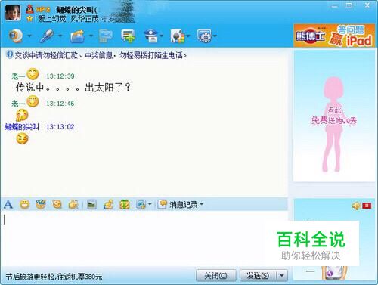Image resolution: width=378 pixels, height=285 pixels.
Task: Open video call options dropdown arrow
Action: point(29,36)
